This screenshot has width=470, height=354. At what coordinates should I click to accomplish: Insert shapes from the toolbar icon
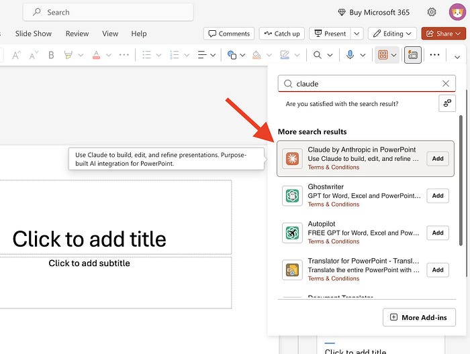coord(232,55)
